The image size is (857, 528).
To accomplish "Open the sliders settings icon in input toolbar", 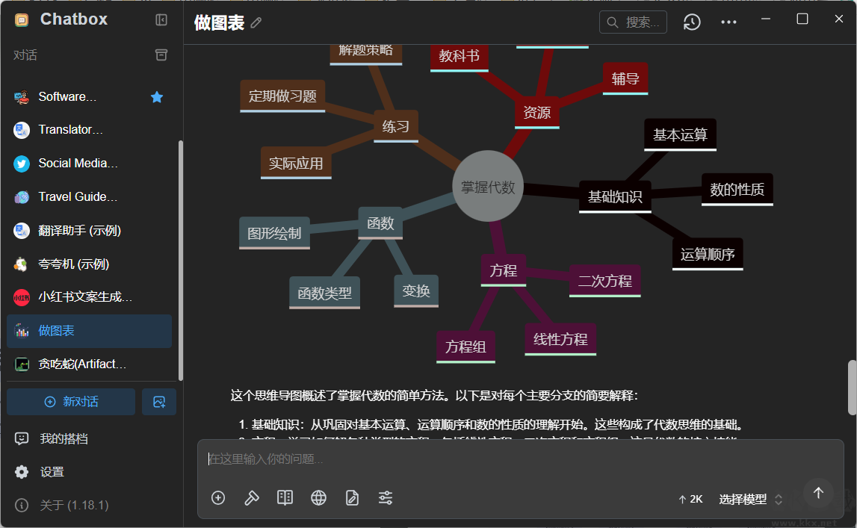I will point(386,498).
